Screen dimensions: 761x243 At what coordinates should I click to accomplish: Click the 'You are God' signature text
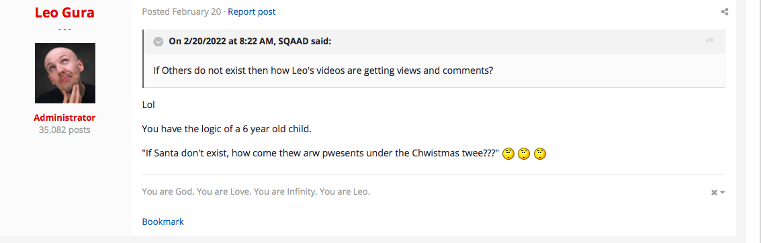pyautogui.click(x=256, y=191)
